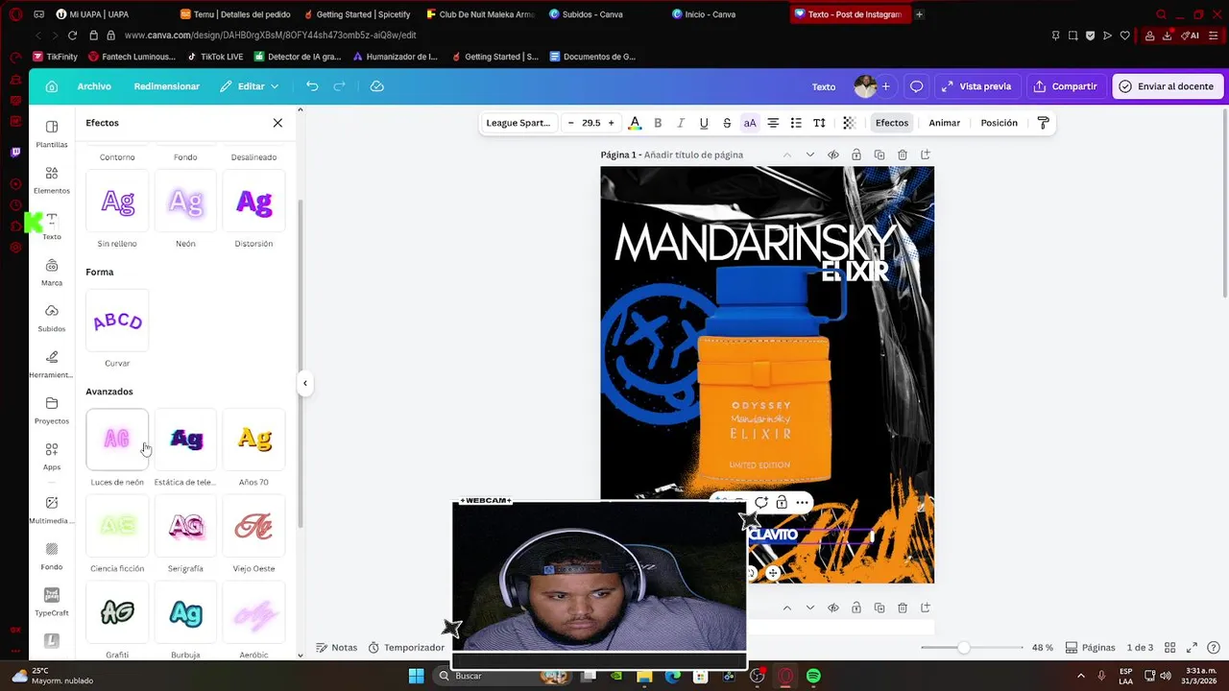Open the Subidos sidebar panel
The width and height of the screenshot is (1229, 691).
click(52, 318)
